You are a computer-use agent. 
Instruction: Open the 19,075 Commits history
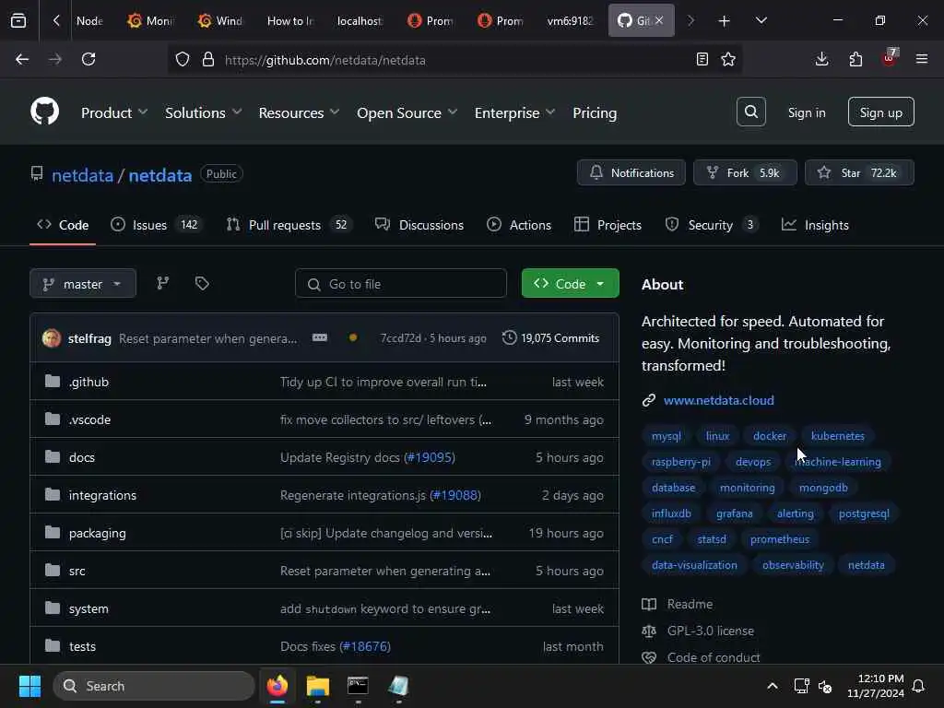551,337
